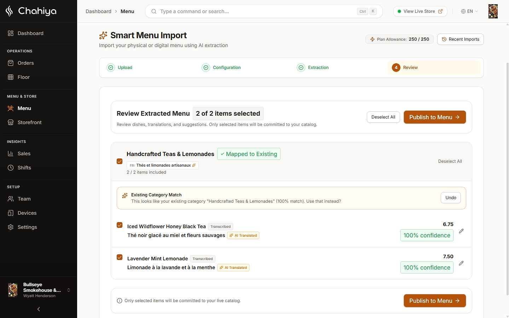509x318 pixels.
Task: Undo the existing category match
Action: coord(451,198)
